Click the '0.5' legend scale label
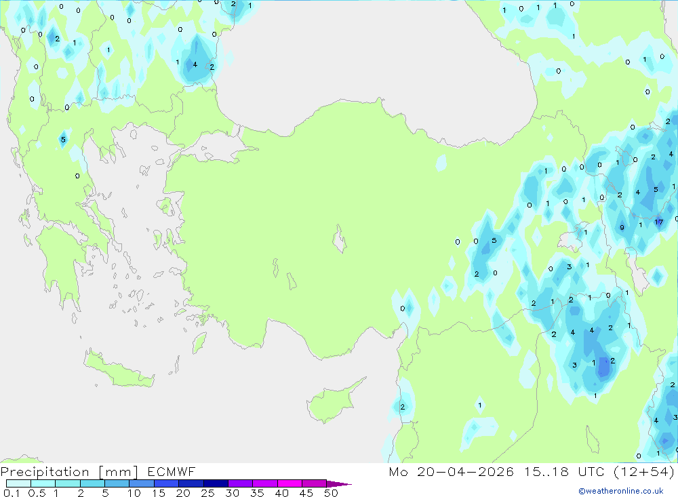 [37, 493]
